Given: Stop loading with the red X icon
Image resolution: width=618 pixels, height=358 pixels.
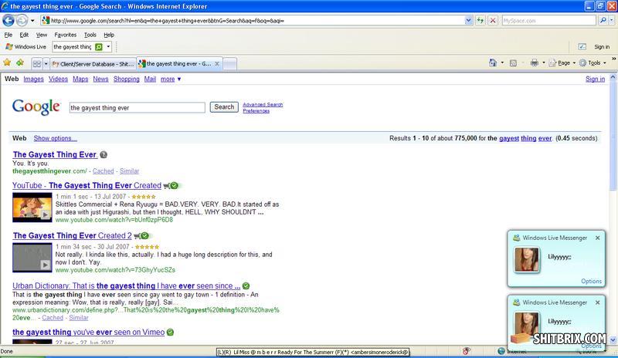Looking at the screenshot, I should click(493, 21).
